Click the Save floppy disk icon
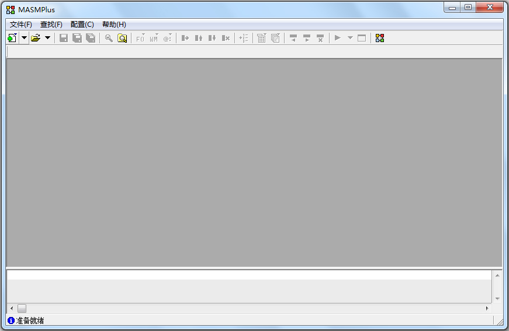 tap(64, 38)
